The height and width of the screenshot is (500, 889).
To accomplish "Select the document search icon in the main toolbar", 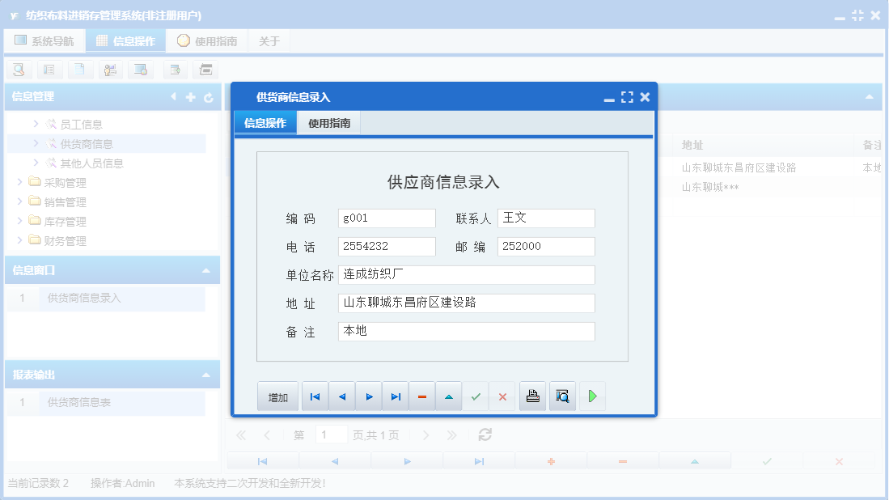I will click(18, 70).
